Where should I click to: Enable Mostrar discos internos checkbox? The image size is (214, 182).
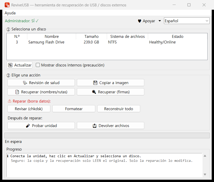pyautogui.click(x=38, y=65)
